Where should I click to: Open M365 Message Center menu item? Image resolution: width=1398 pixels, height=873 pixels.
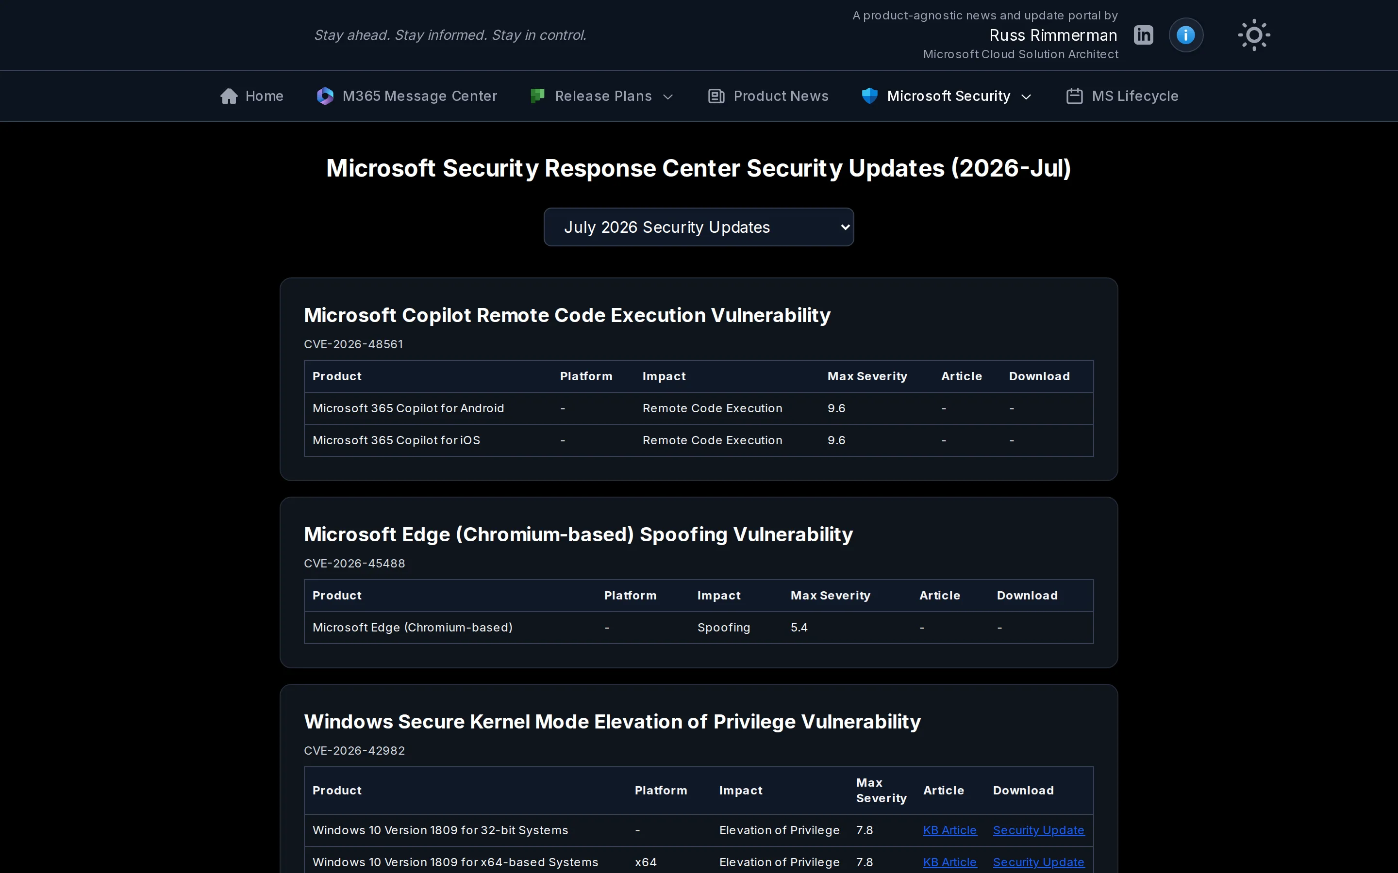point(407,96)
